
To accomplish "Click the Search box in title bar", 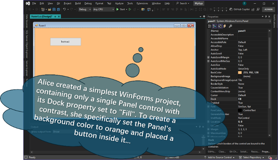I will click(x=183, y=3).
